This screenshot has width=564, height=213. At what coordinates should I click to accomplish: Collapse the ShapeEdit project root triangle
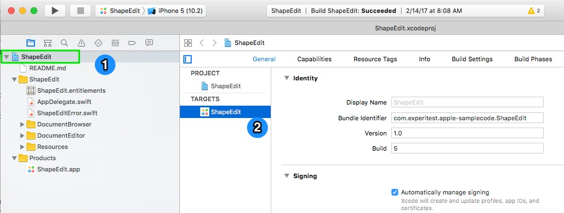(x=6, y=57)
